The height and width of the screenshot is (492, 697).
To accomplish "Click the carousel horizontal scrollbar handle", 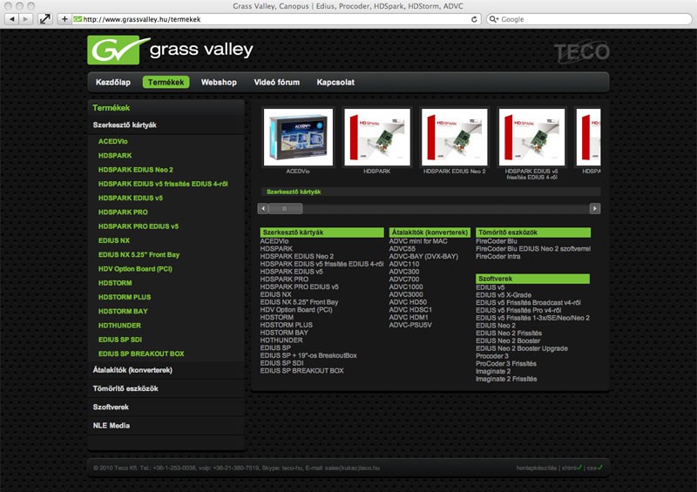I will [x=285, y=208].
